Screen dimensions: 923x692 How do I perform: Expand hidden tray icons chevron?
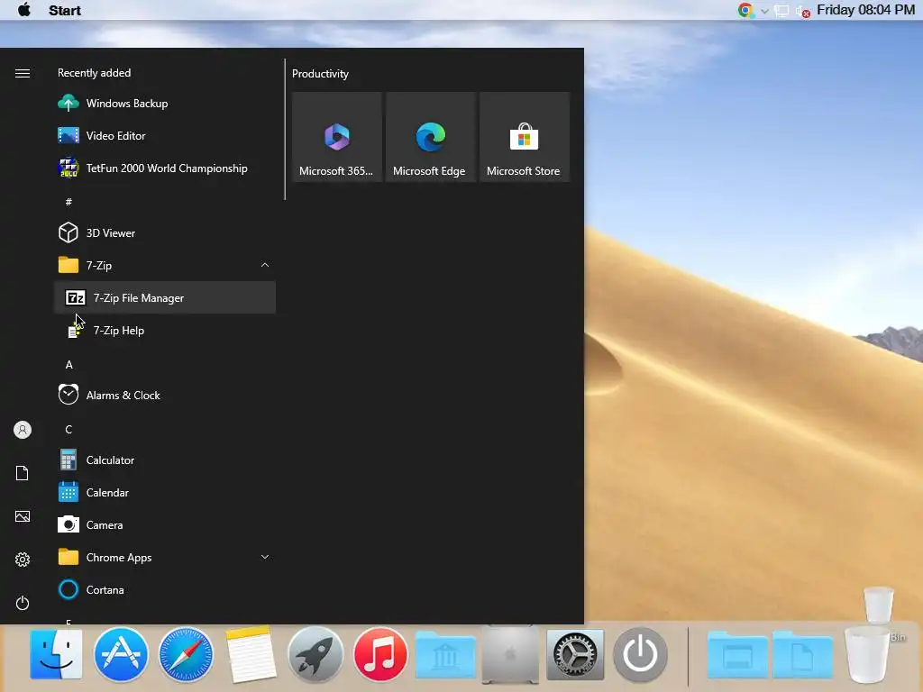pos(764,11)
